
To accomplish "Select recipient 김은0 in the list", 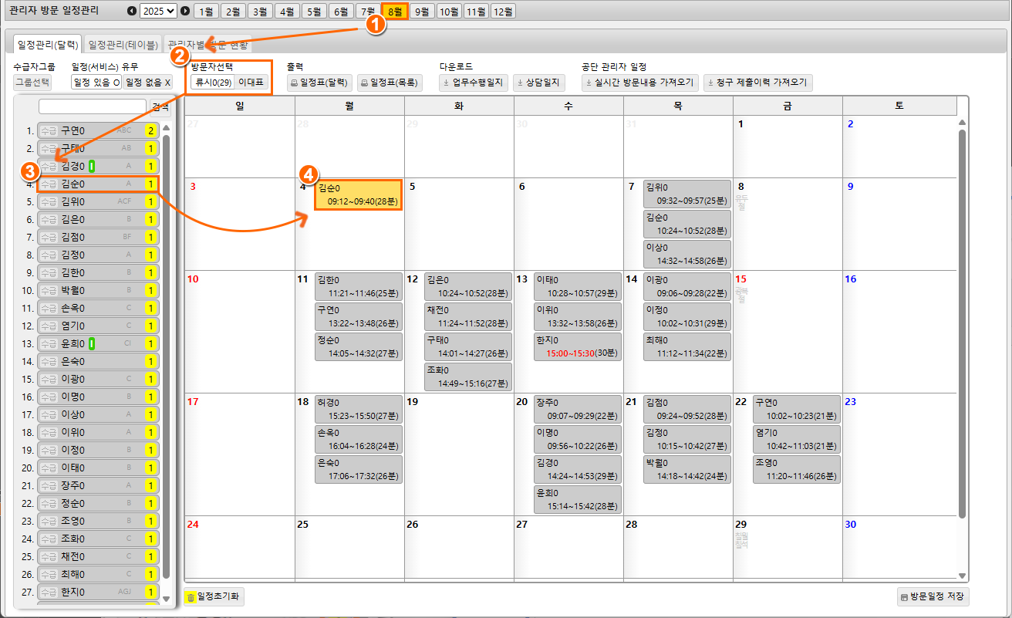I will pos(98,219).
